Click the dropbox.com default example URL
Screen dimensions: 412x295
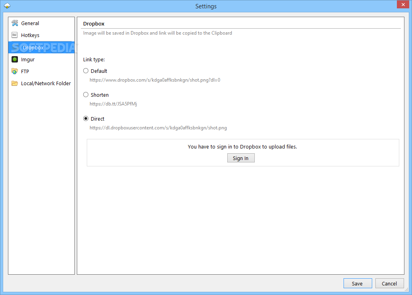click(x=155, y=80)
